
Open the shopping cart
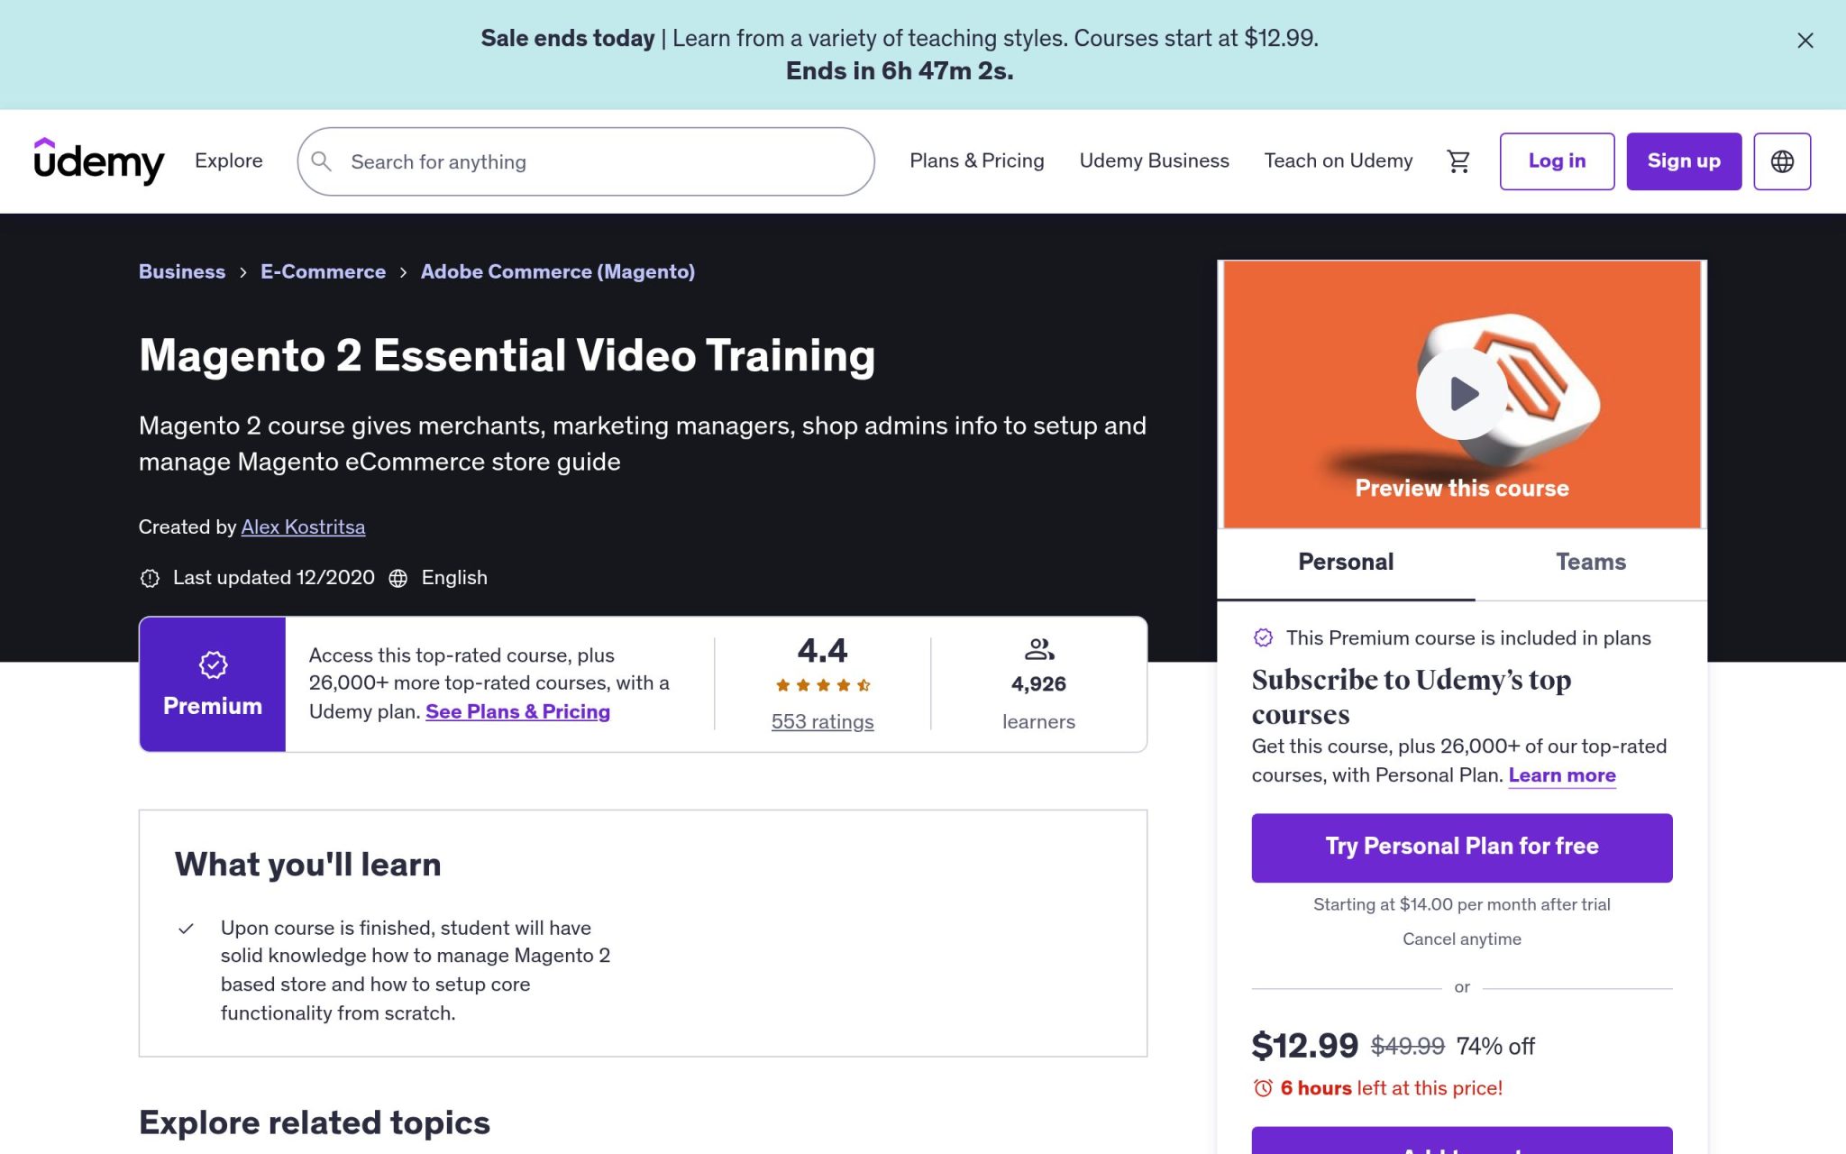1458,161
